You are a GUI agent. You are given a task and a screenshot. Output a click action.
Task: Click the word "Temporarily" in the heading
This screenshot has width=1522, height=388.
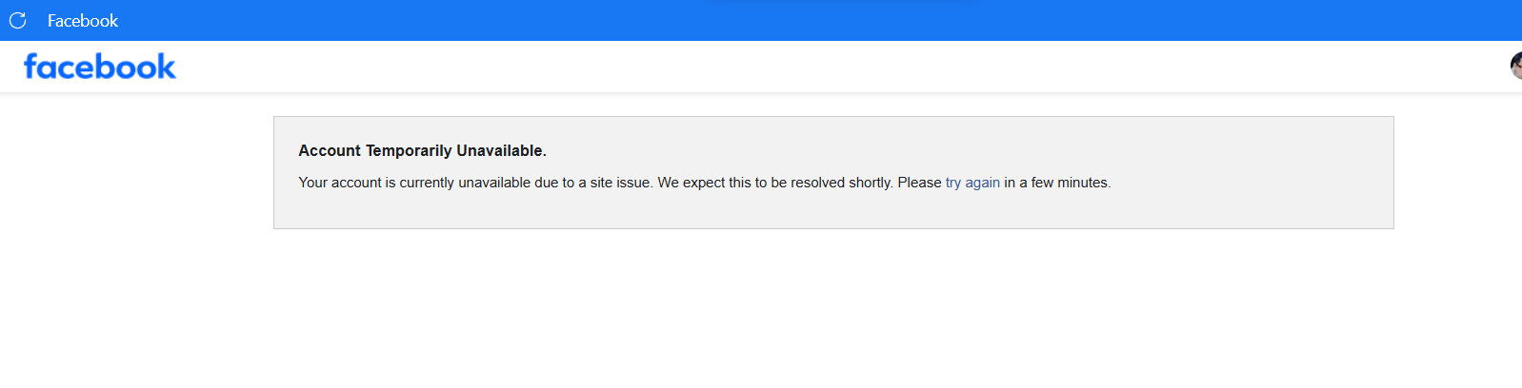point(409,150)
